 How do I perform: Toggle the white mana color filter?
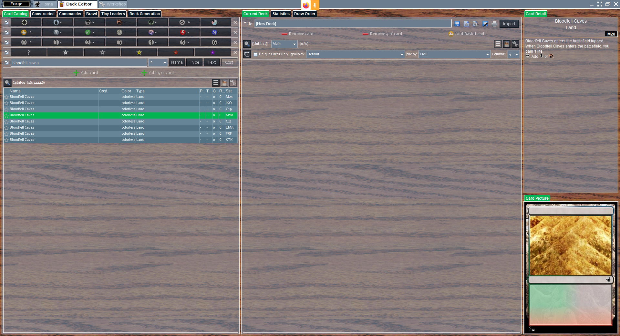(26, 22)
